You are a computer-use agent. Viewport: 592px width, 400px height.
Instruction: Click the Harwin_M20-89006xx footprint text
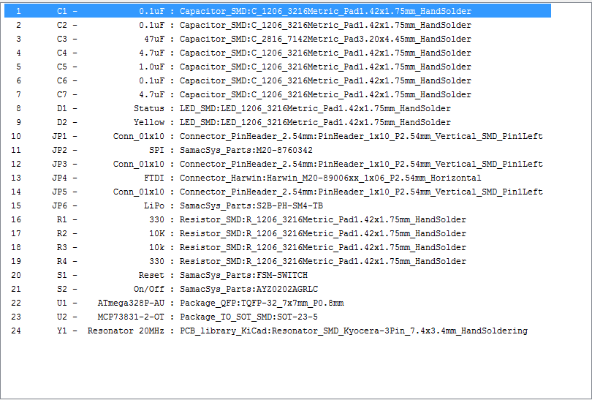pyautogui.click(x=330, y=178)
